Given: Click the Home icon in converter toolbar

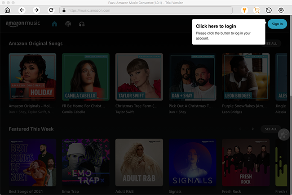Looking at the screenshot, I should coord(7,10).
